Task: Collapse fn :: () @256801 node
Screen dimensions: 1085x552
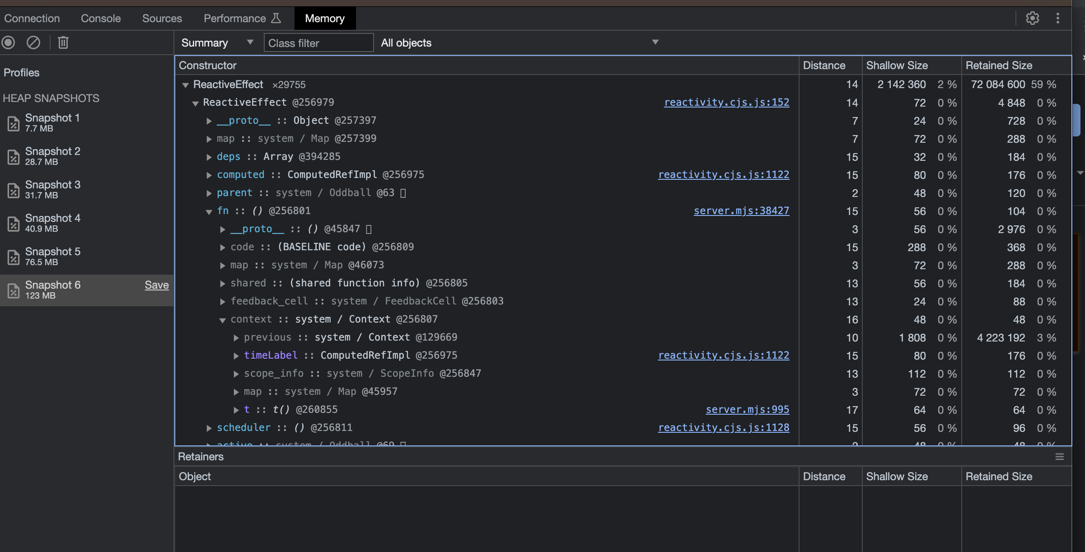Action: (x=209, y=211)
